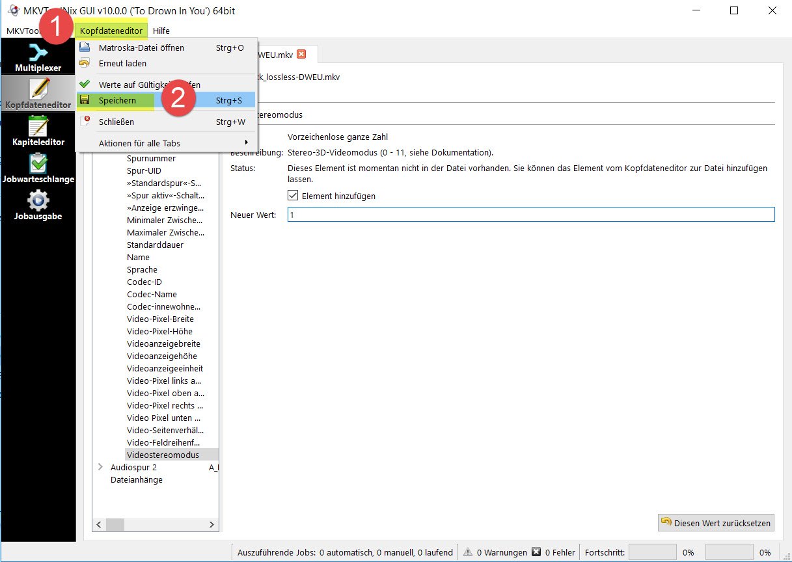Viewport: 792px width, 562px height.
Task: Select Videoanzeigeeinheit in the tree
Action: (164, 368)
